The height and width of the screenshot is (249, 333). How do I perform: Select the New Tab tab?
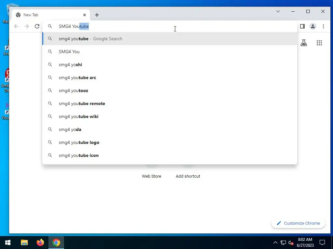coord(50,15)
